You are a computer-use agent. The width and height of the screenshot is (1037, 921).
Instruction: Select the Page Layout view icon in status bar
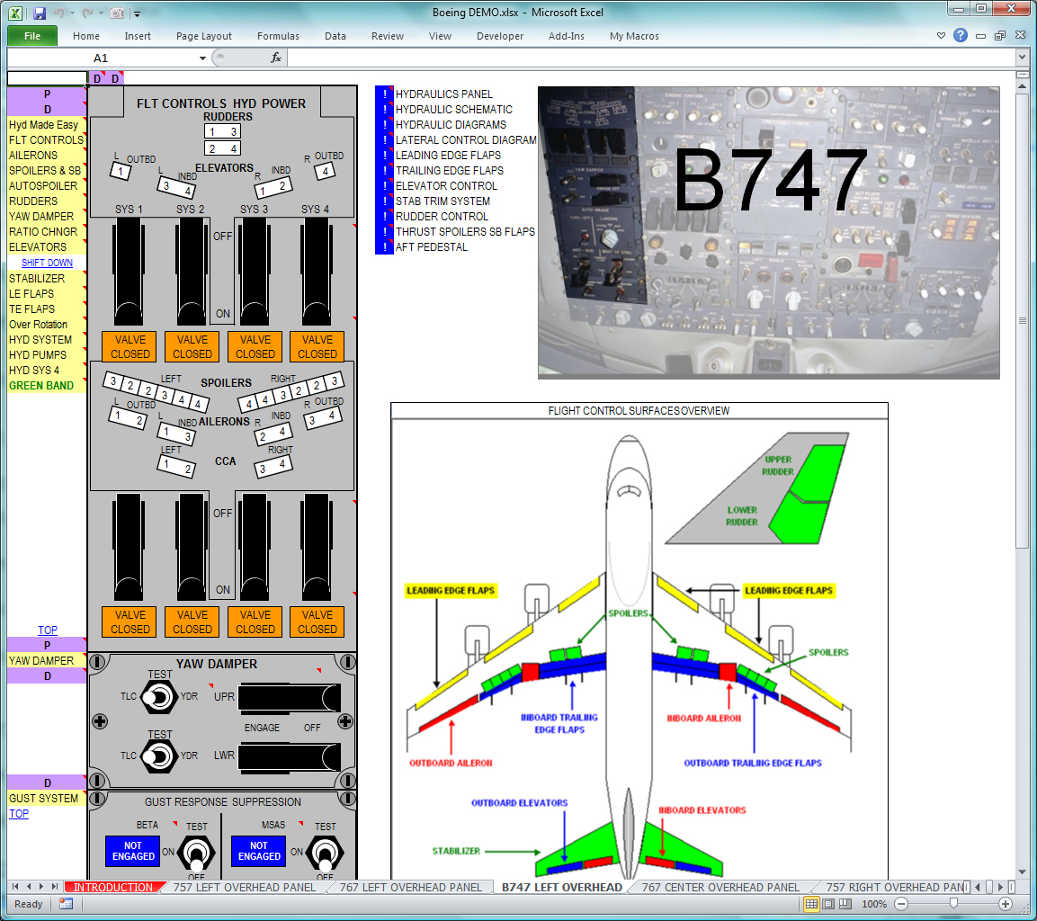point(829,904)
